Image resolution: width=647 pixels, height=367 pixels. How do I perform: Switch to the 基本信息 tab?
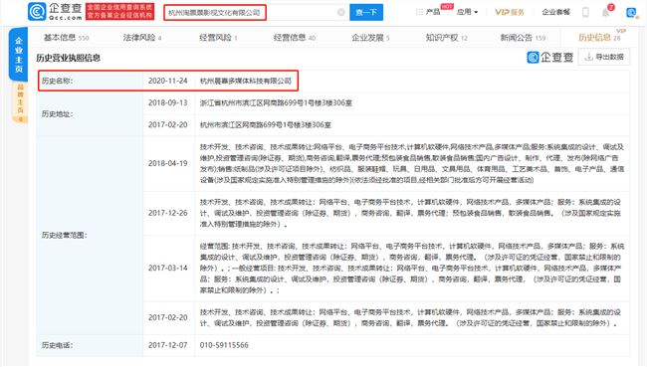pyautogui.click(x=66, y=38)
